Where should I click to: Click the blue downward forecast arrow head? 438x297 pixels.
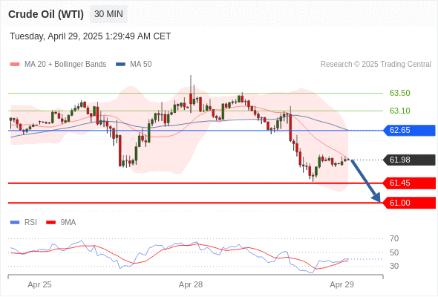pyautogui.click(x=376, y=198)
